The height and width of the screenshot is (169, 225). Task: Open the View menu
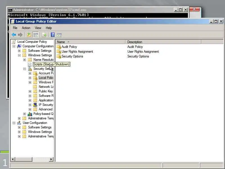pyautogui.click(x=38, y=28)
